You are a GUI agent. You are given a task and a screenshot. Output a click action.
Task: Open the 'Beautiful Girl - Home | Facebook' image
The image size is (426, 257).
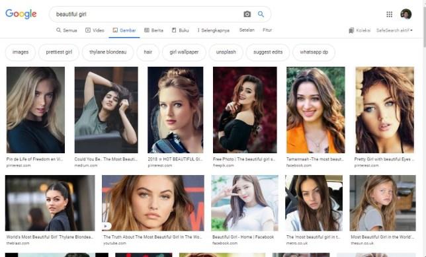245,203
